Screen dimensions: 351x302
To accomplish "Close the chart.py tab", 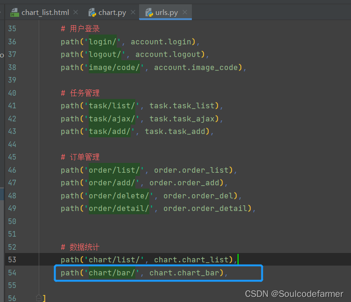I will click(x=133, y=12).
